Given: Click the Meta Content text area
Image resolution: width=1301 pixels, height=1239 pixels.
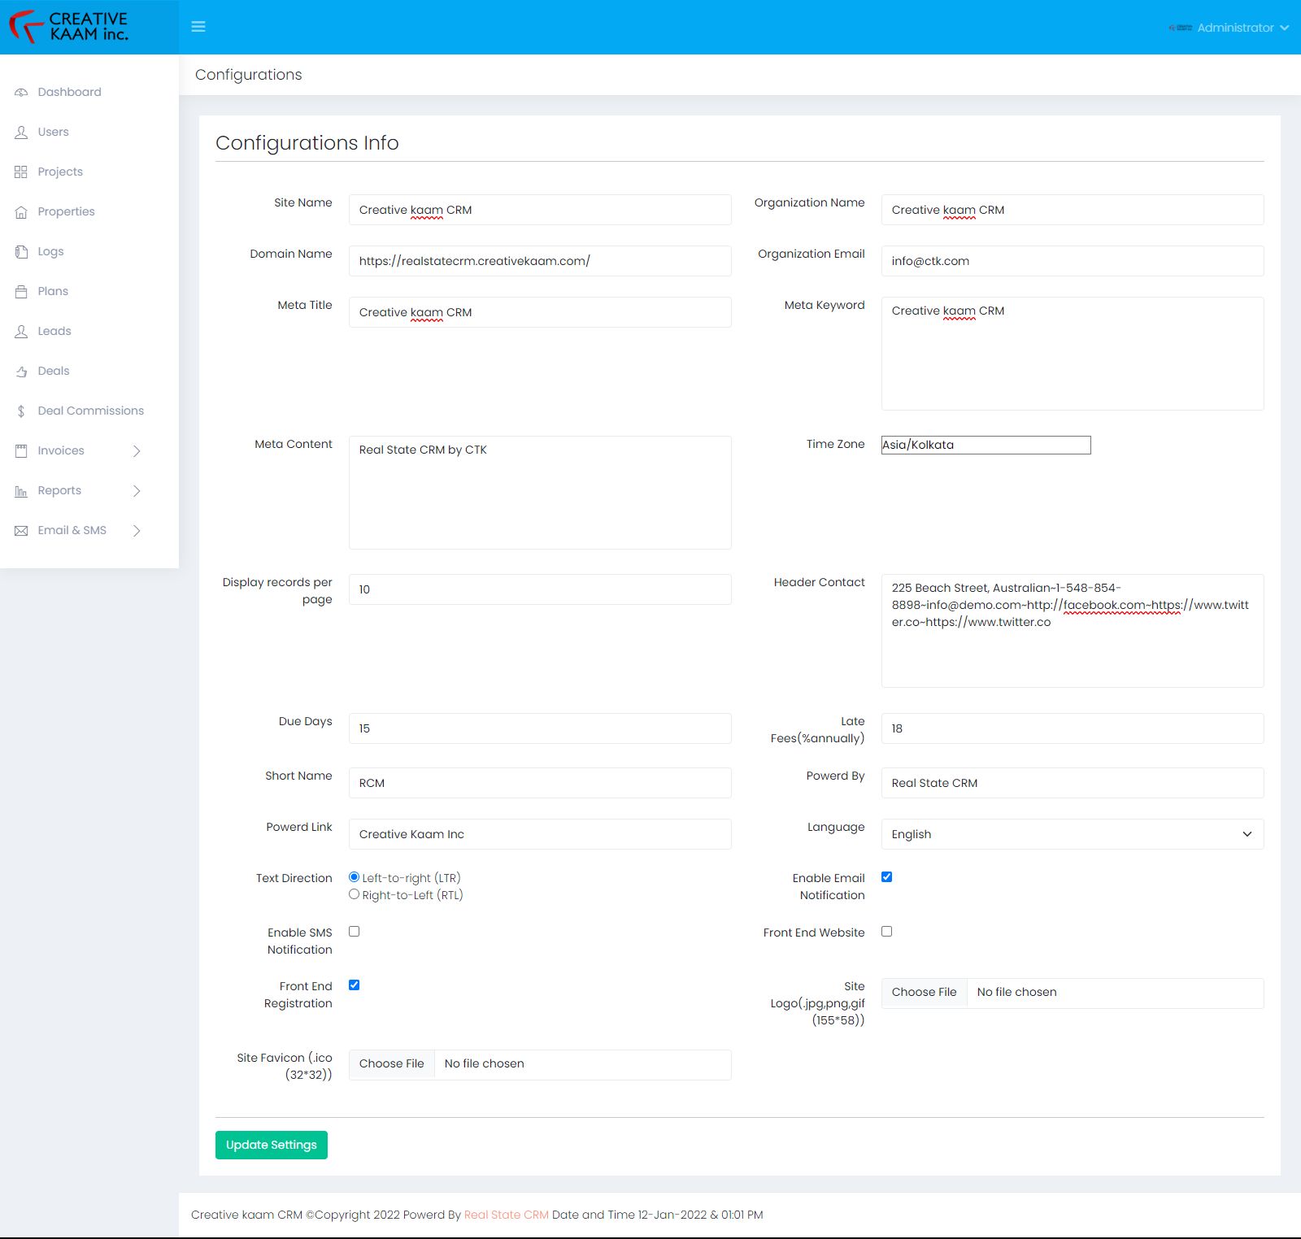Looking at the screenshot, I should (540, 493).
